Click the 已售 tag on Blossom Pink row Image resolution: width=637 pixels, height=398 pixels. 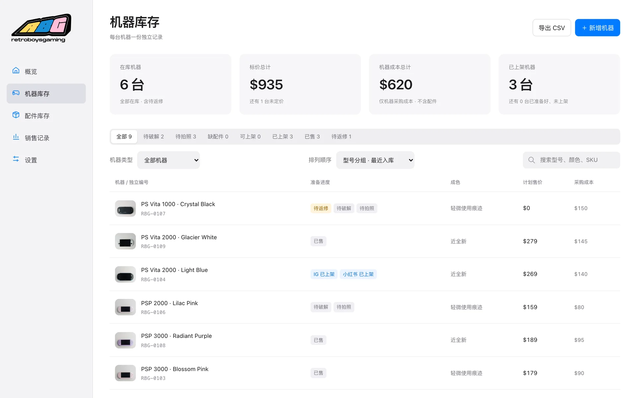point(318,373)
